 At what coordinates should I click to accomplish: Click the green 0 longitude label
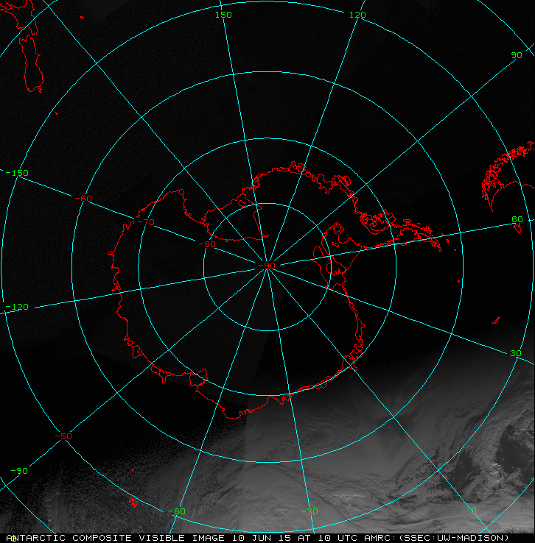coord(474,511)
